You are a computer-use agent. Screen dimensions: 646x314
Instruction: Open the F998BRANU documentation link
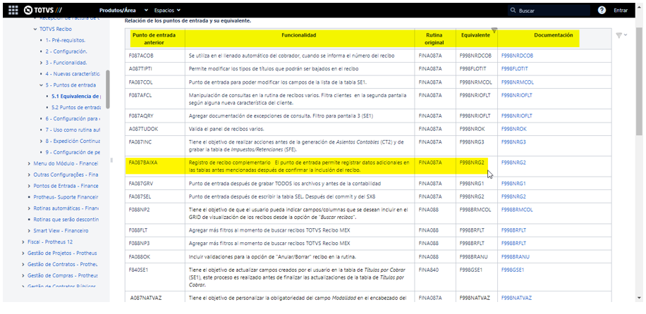(x=516, y=257)
